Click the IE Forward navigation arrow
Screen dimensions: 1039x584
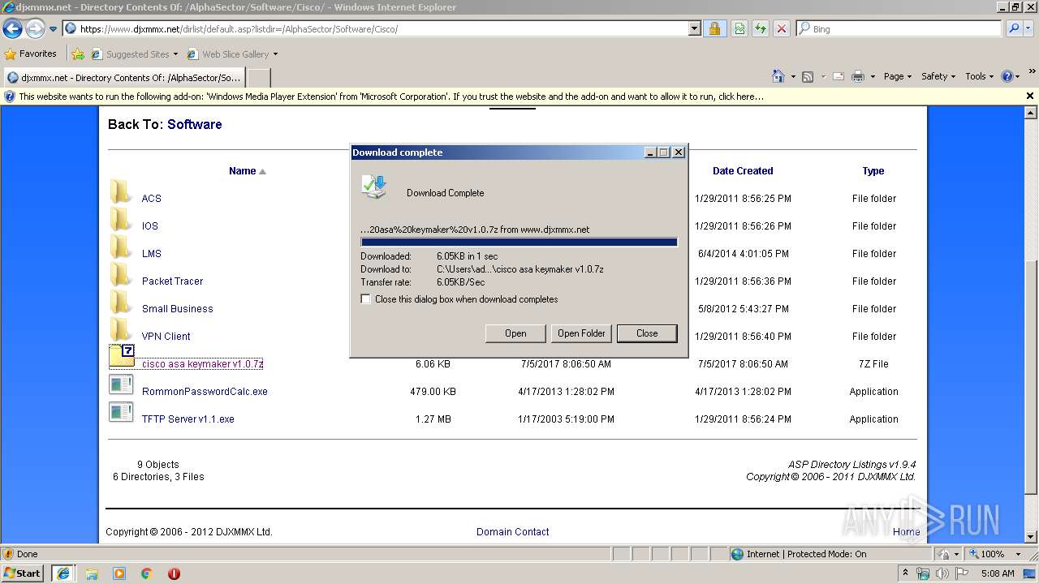click(35, 29)
